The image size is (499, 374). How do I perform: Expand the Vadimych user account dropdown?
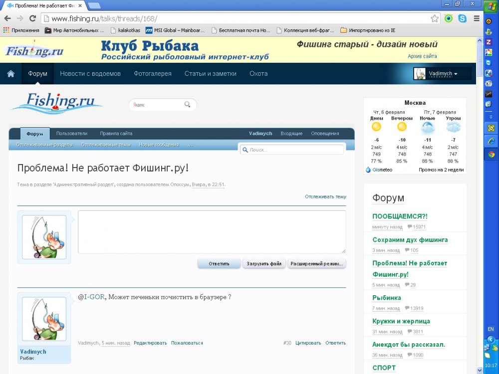[x=442, y=74]
